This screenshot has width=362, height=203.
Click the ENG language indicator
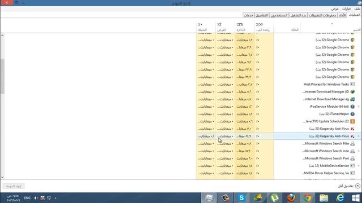(x=27, y=198)
